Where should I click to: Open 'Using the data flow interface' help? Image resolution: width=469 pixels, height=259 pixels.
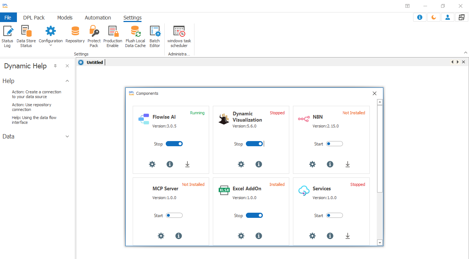(34, 120)
